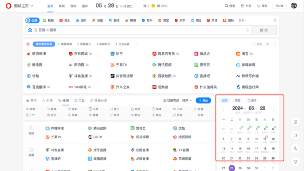Click the edit note sidebar icon
This screenshot has height=171, width=304.
pos(295,122)
